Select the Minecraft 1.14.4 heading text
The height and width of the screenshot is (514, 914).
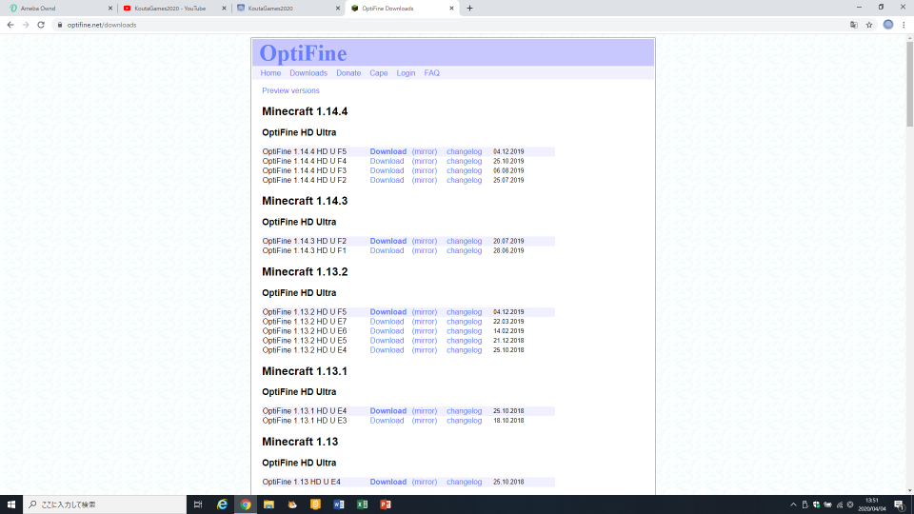coord(305,112)
